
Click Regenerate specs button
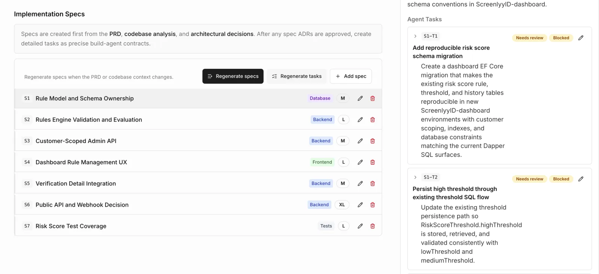coord(233,76)
